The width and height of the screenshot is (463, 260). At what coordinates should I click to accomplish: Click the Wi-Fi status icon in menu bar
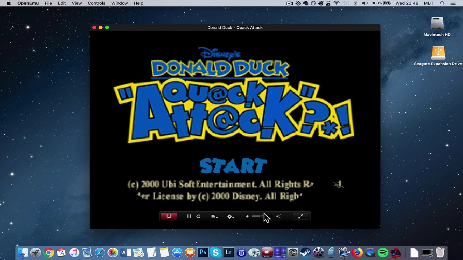[x=336, y=3]
